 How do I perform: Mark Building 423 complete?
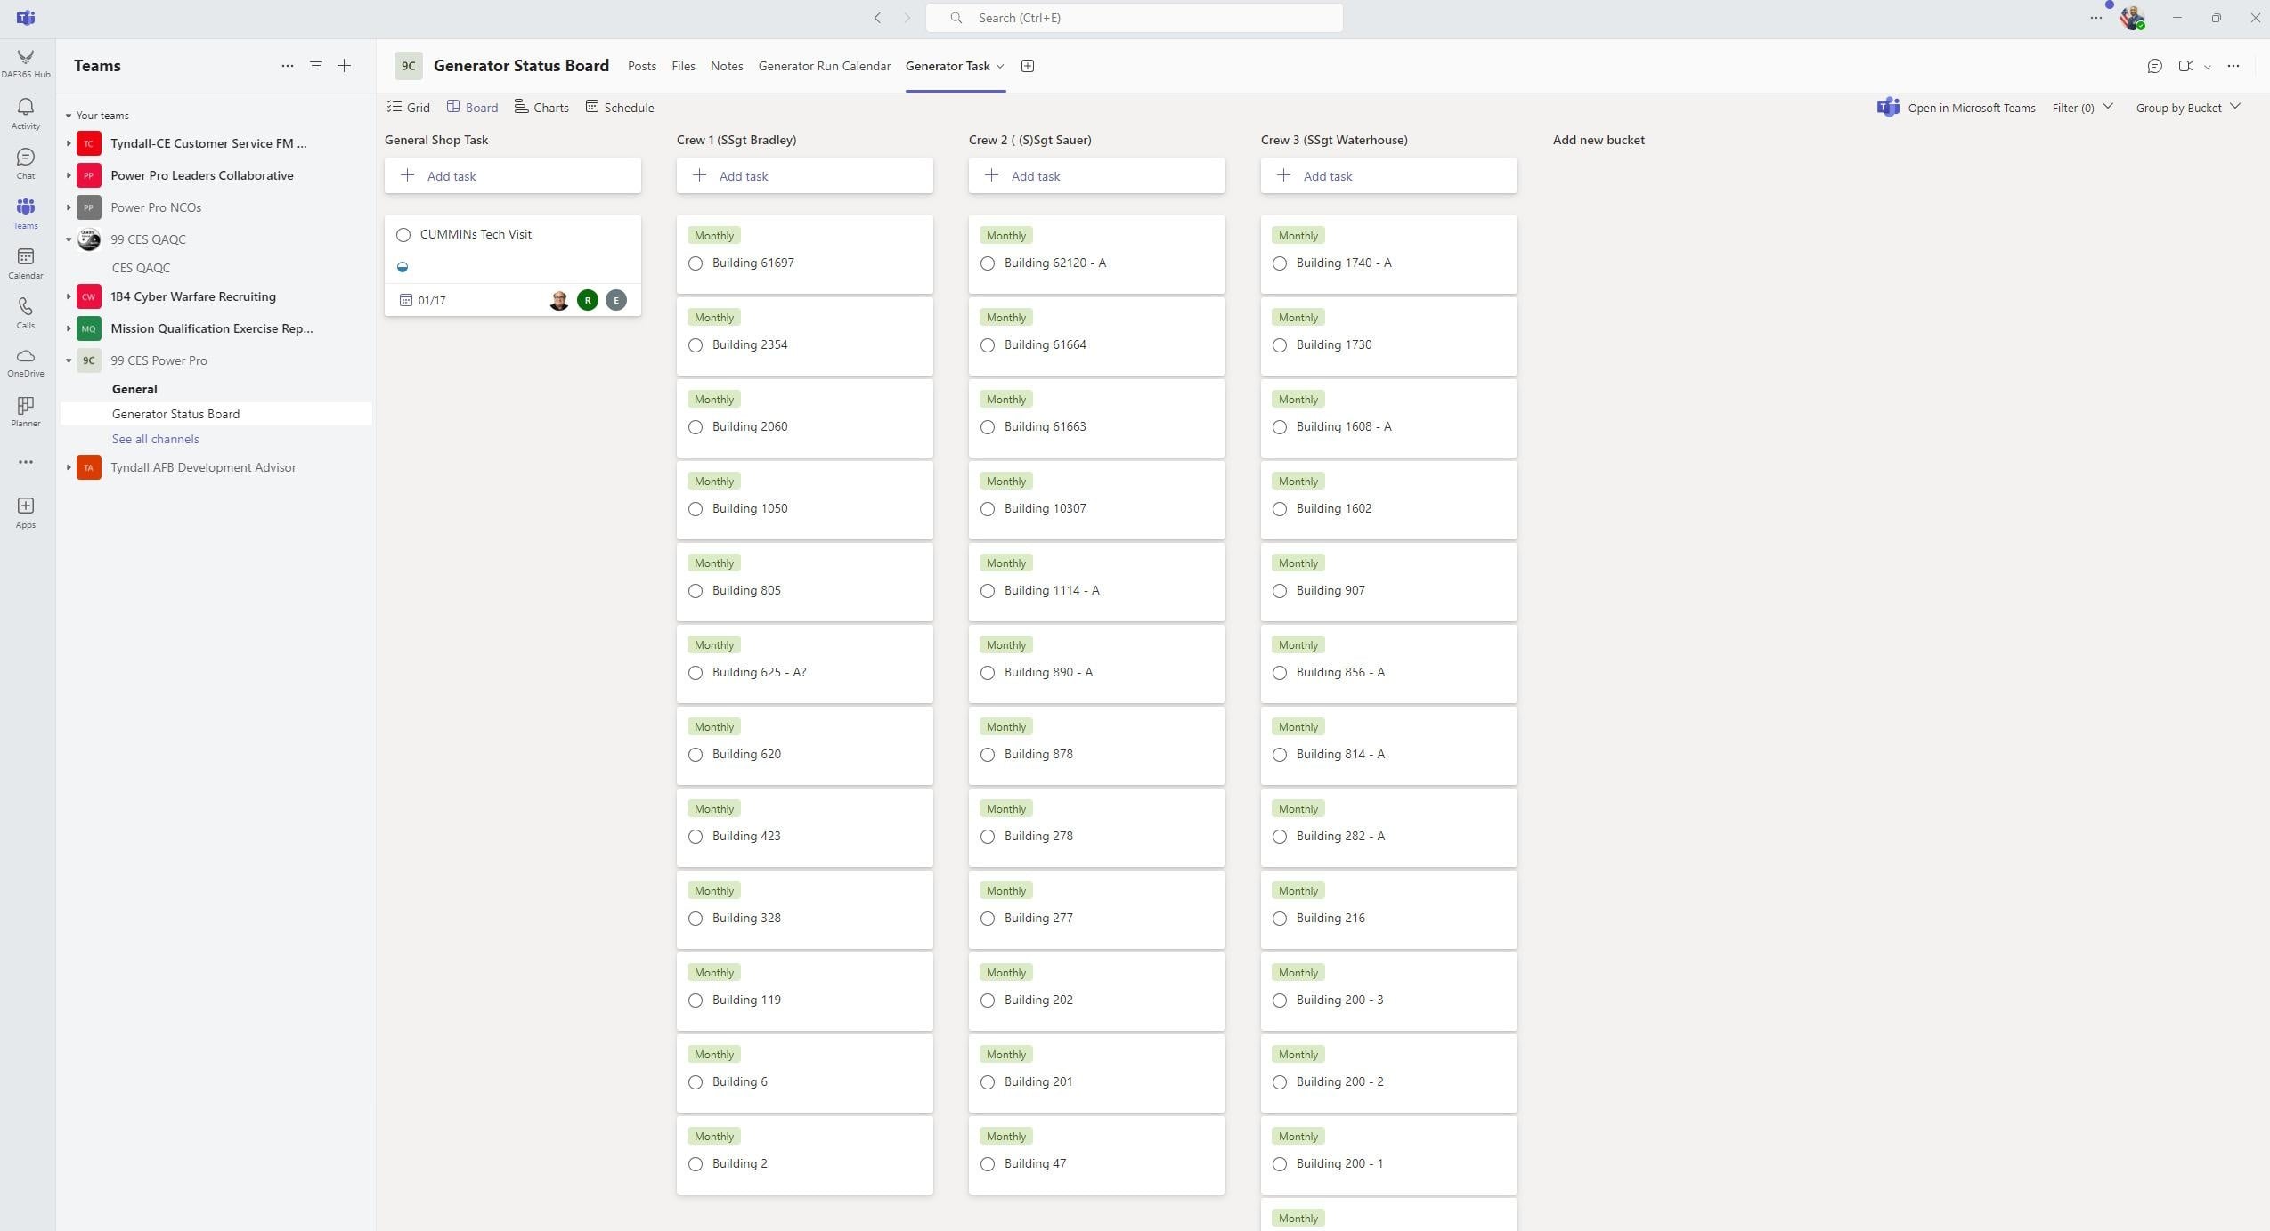[696, 837]
